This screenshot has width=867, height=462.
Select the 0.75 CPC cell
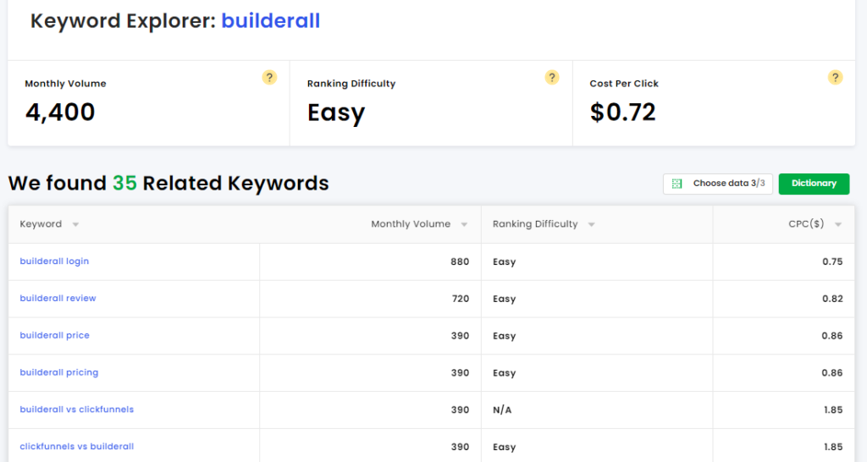pyautogui.click(x=783, y=262)
